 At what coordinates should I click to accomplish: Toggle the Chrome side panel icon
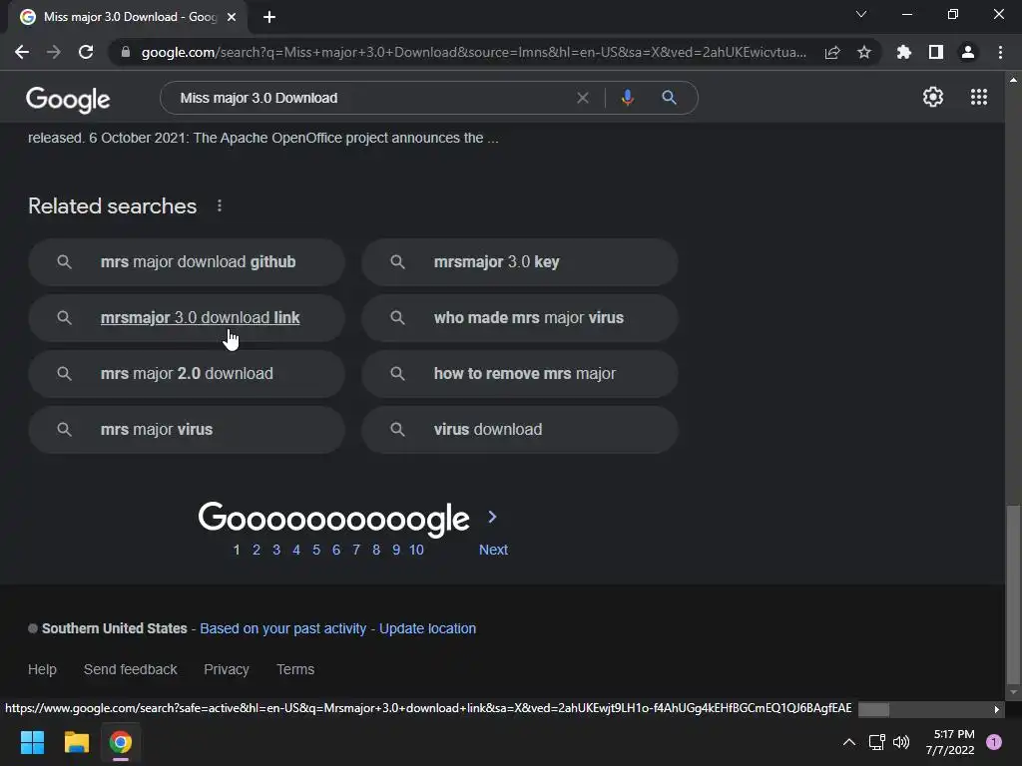[936, 52]
